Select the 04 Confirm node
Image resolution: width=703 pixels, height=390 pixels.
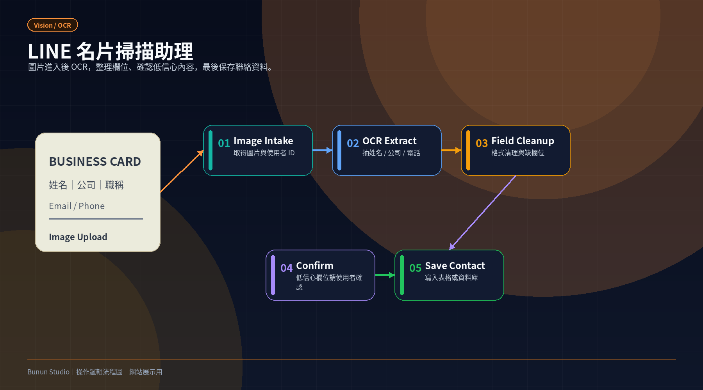[320, 275]
